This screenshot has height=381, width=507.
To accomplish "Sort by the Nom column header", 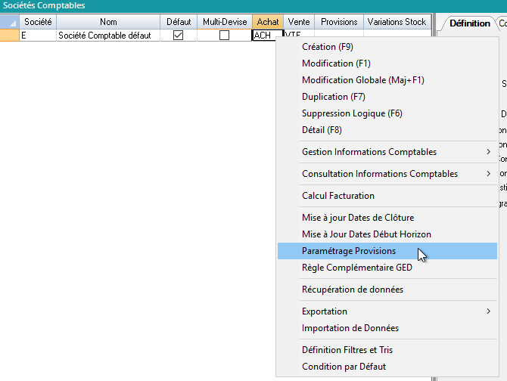I will tap(108, 22).
